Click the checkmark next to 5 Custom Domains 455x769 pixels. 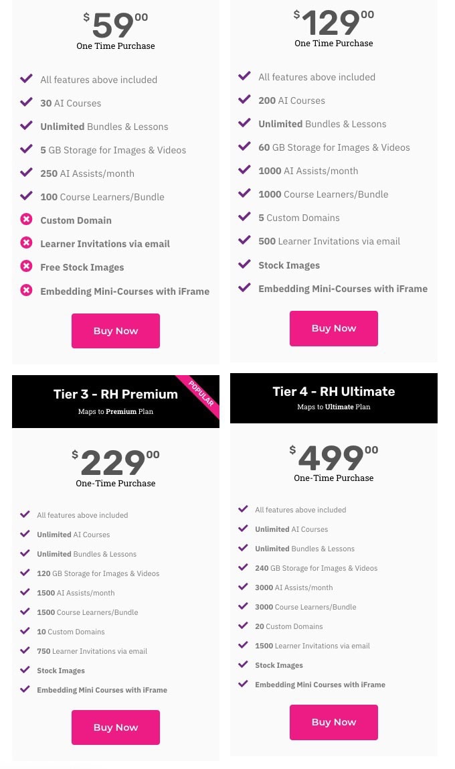(x=244, y=217)
